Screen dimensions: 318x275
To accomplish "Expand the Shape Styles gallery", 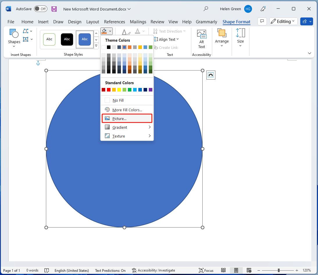I will (96, 45).
